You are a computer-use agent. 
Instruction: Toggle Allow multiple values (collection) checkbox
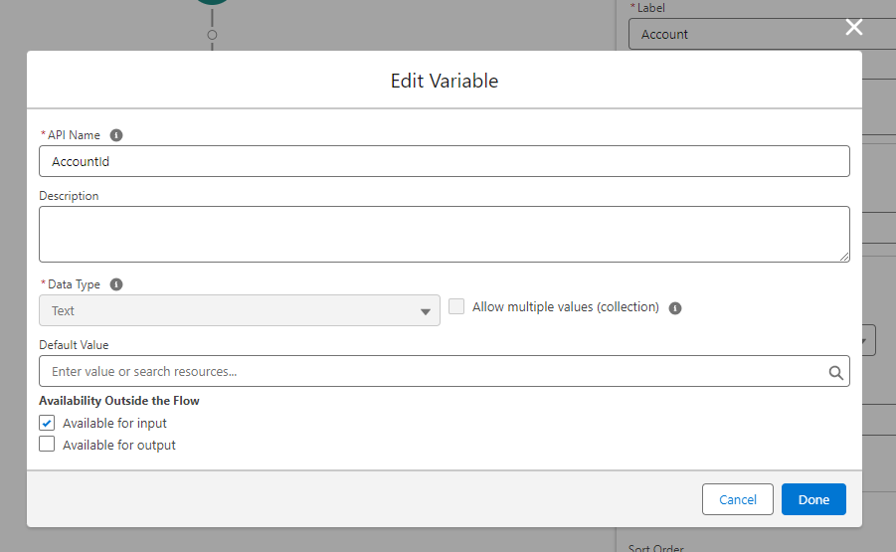[456, 307]
